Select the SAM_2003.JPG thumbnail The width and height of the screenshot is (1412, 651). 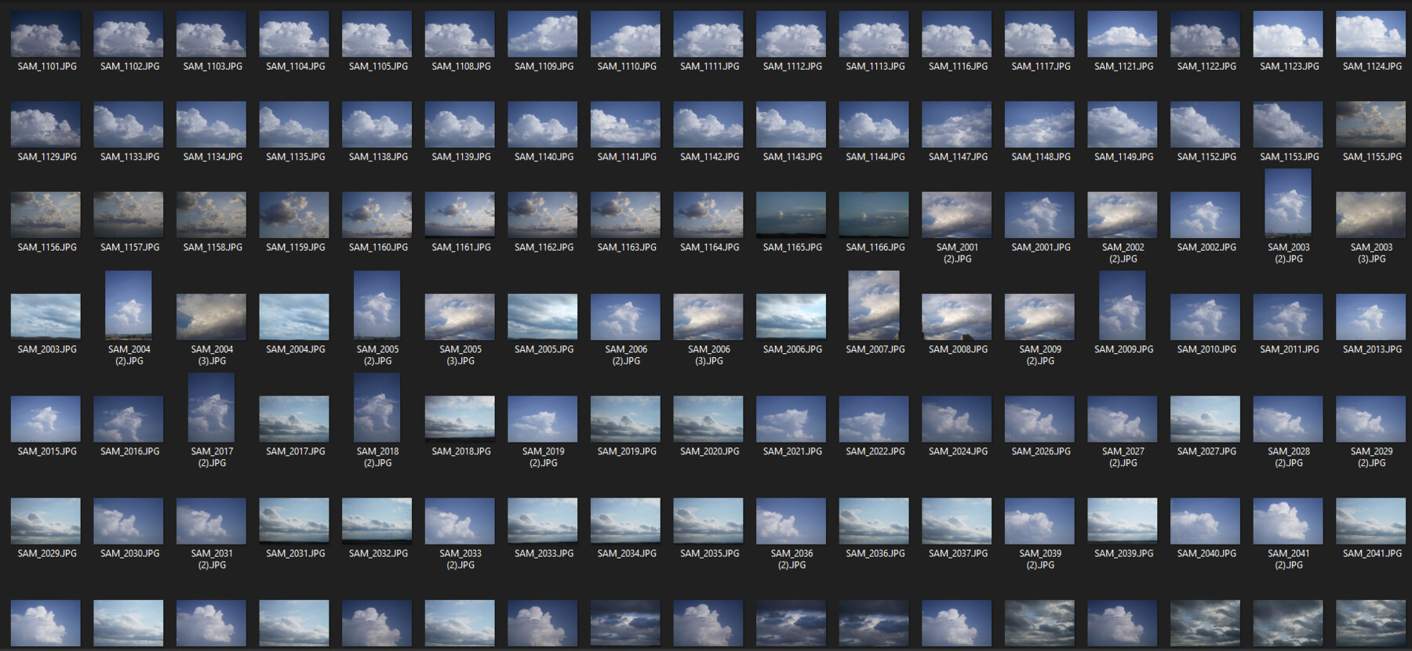coord(45,316)
